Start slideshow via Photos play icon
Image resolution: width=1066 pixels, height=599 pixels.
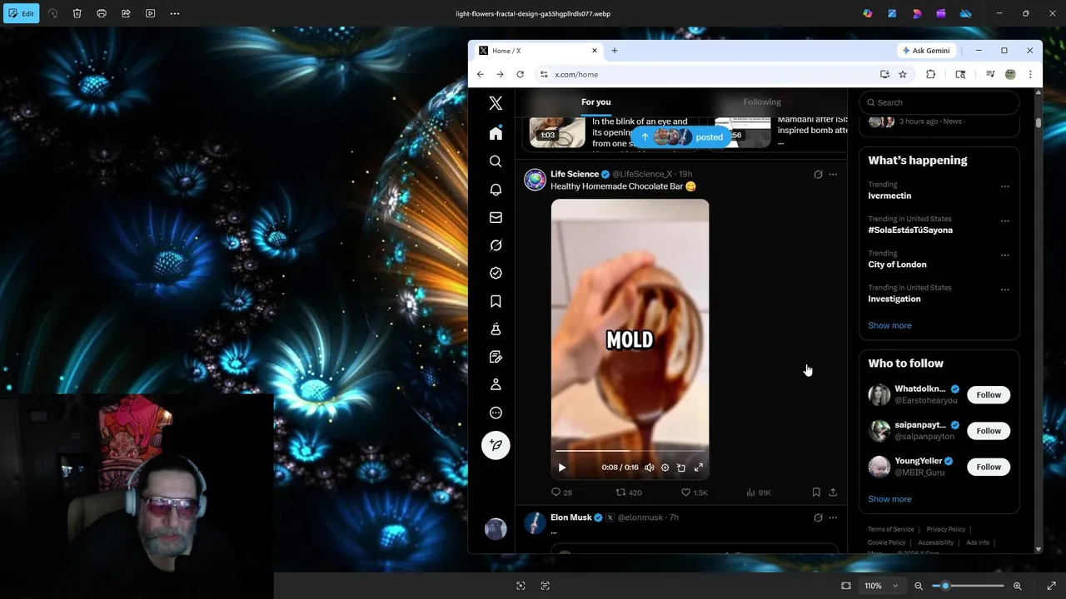[x=150, y=13]
